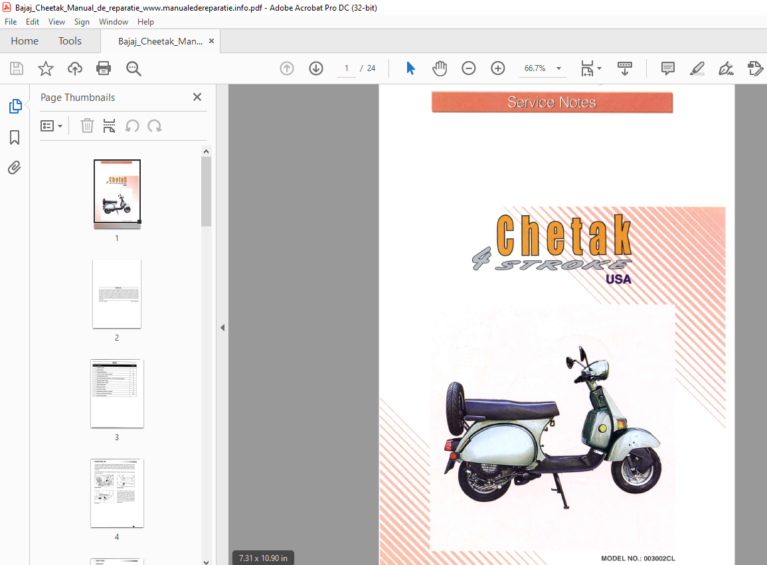Go to next page arrow
The image size is (767, 565).
click(316, 68)
